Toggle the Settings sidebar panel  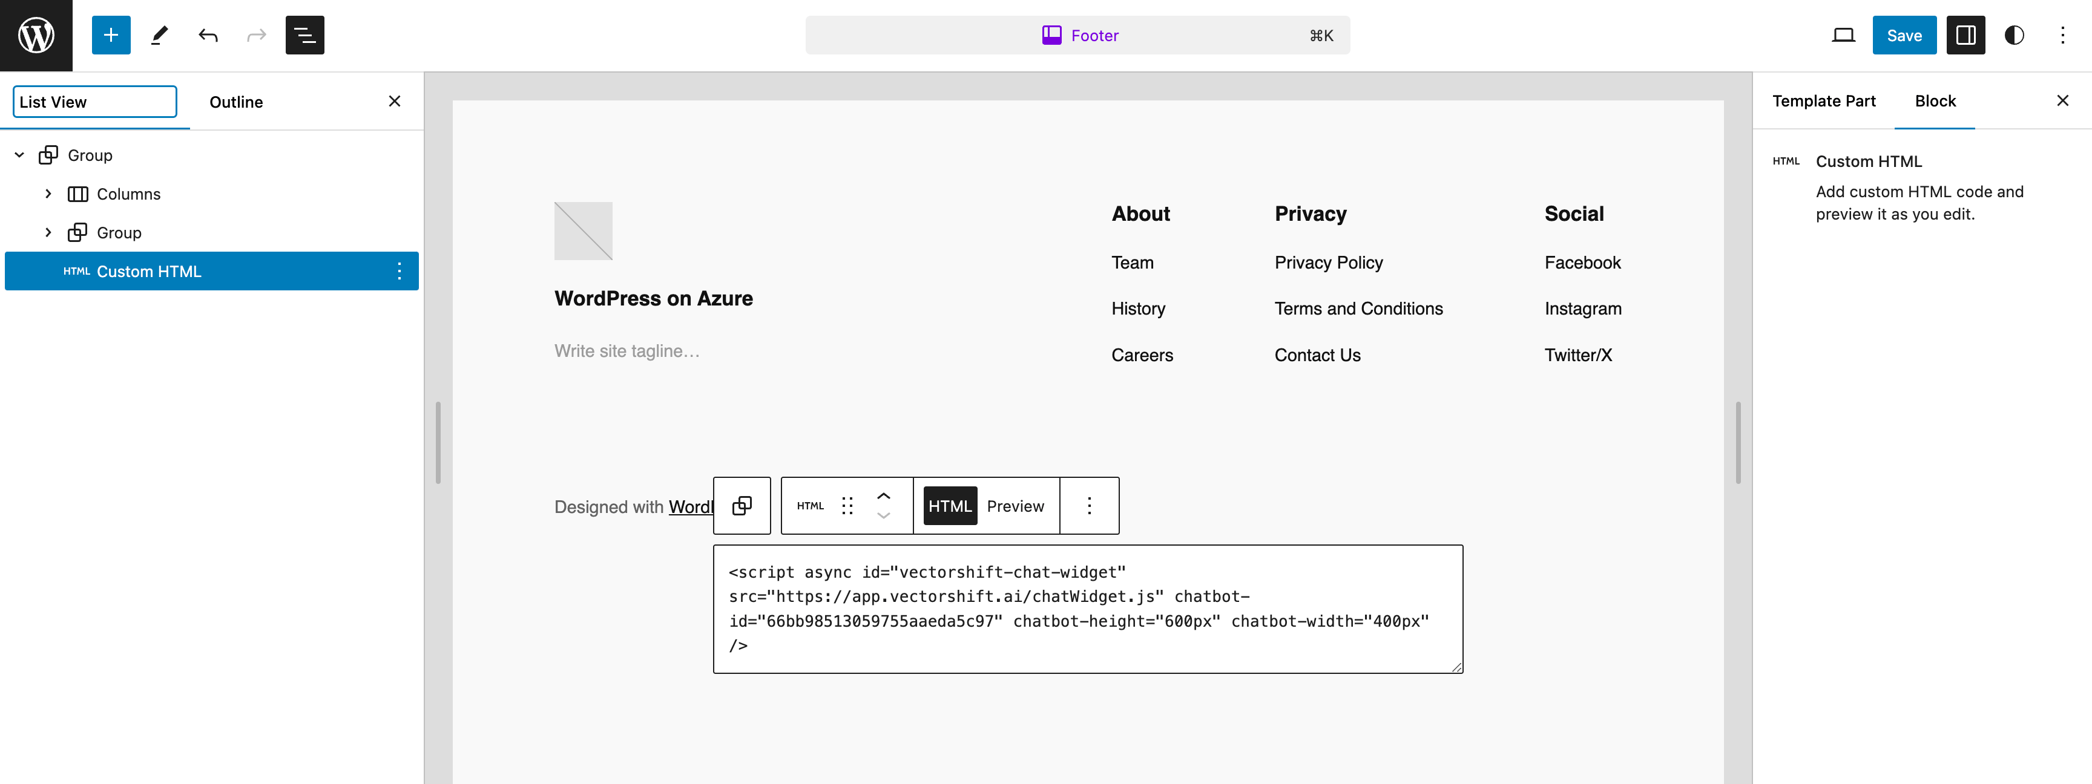click(x=1965, y=35)
